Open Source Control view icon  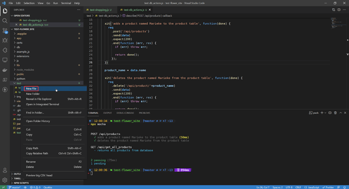click(5, 30)
